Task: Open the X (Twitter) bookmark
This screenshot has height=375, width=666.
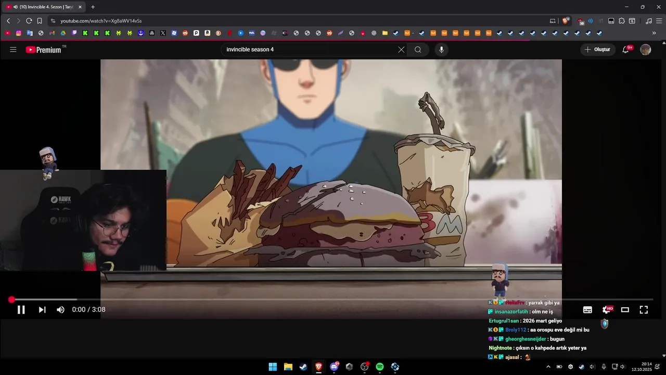Action: click(x=163, y=33)
